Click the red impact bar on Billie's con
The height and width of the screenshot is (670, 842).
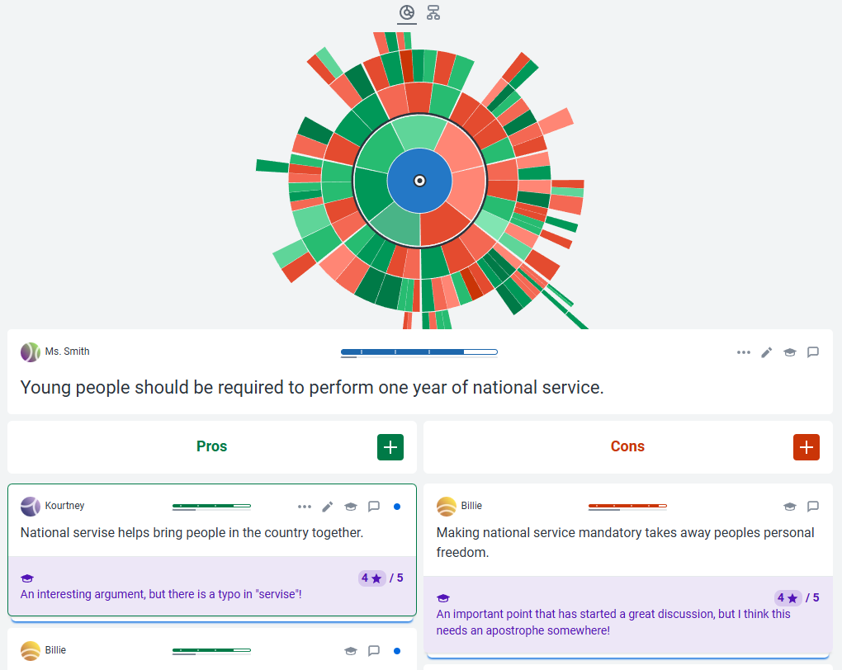click(x=627, y=506)
